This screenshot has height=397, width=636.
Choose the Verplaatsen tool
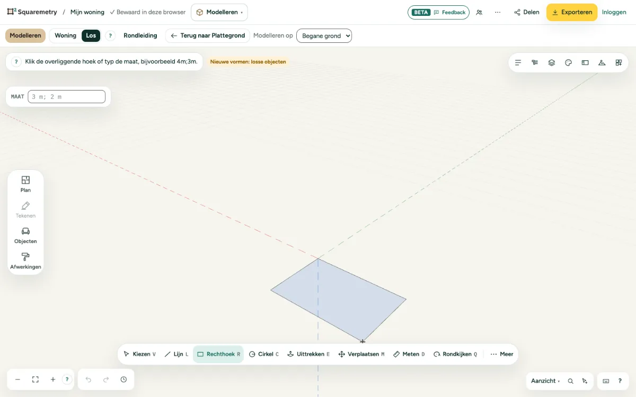[x=361, y=354]
